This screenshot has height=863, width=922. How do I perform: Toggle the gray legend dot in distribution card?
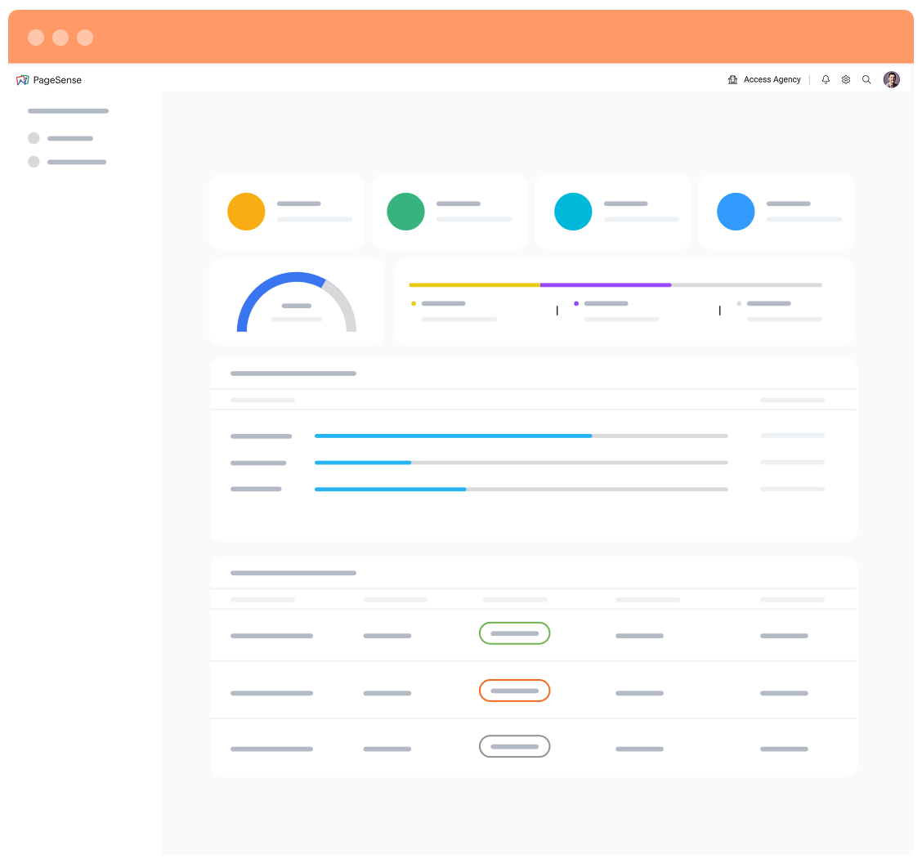tap(739, 302)
